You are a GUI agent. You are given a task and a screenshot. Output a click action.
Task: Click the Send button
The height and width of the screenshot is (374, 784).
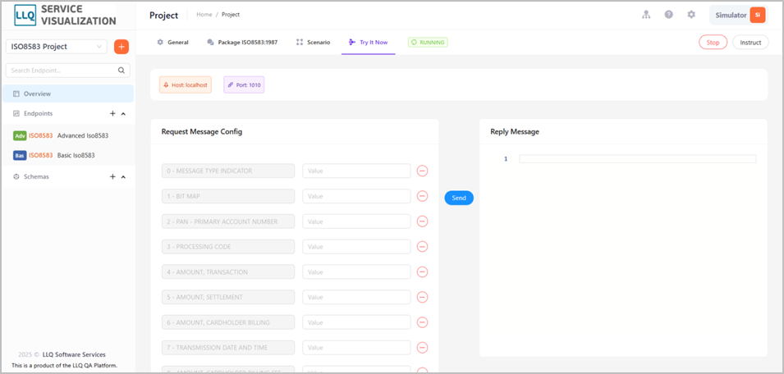pos(459,198)
